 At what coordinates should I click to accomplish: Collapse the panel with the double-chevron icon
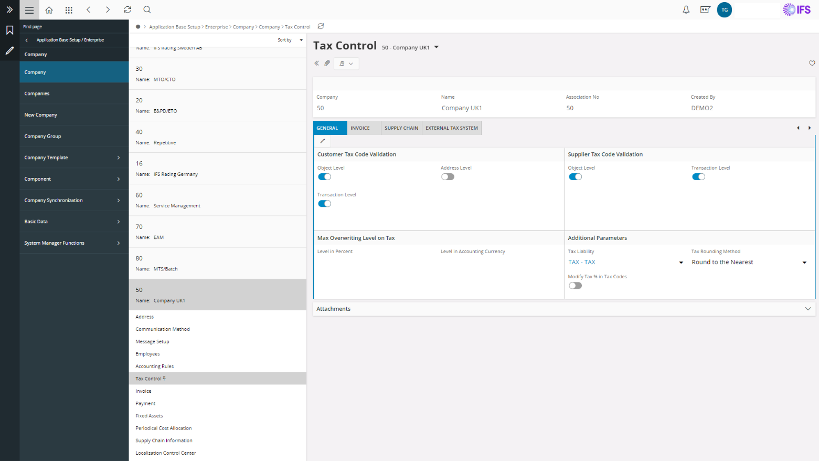click(x=316, y=63)
